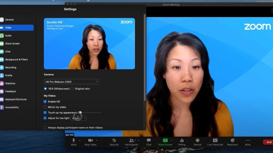
Task: Click the Mute microphone icon
Action: [x=73, y=140]
